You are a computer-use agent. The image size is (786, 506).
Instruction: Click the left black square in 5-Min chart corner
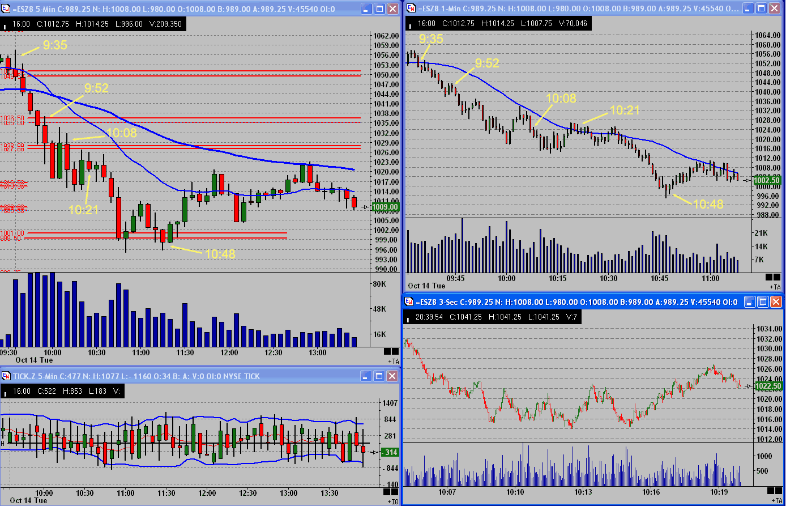(x=387, y=351)
